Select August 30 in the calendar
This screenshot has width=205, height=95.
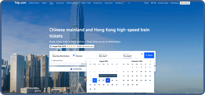pos(90,89)
